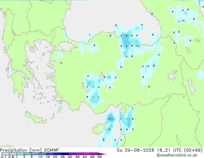Click the '(00+69)' forecast offset text
Viewport: 204px width, 158px height.
click(193, 150)
